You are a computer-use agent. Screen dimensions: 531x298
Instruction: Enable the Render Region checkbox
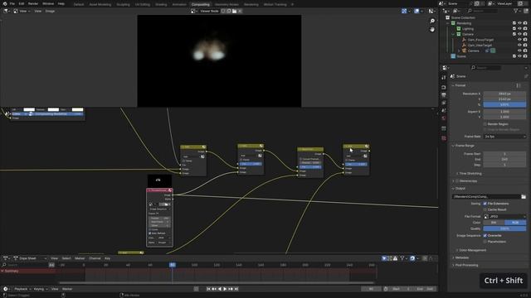tap(485, 124)
